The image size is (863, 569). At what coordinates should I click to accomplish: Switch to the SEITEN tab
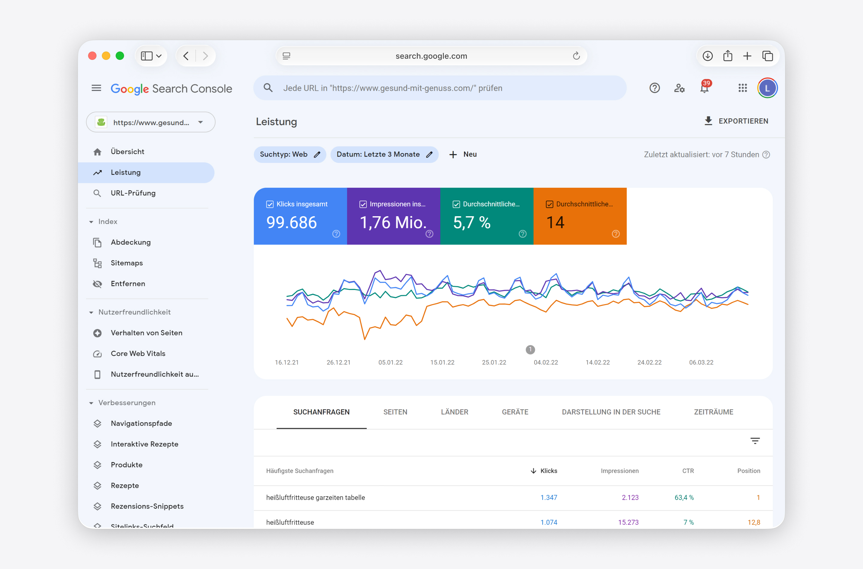[x=395, y=412]
